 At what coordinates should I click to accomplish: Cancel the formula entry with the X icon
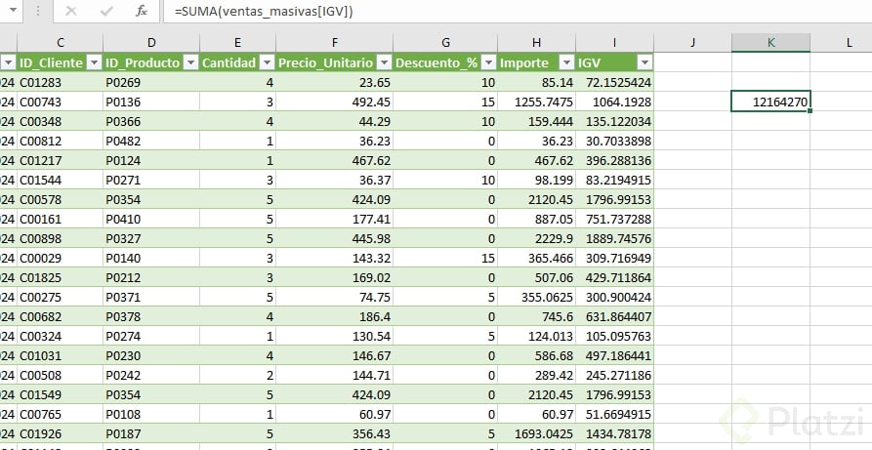click(71, 11)
